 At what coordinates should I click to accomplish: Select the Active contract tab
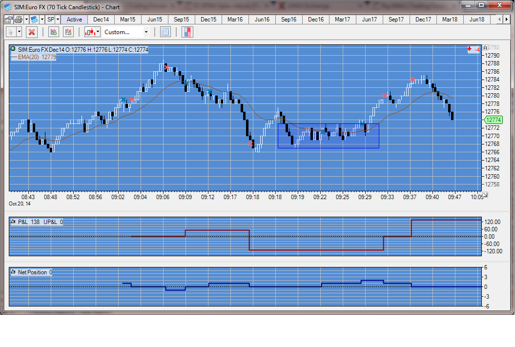click(74, 20)
